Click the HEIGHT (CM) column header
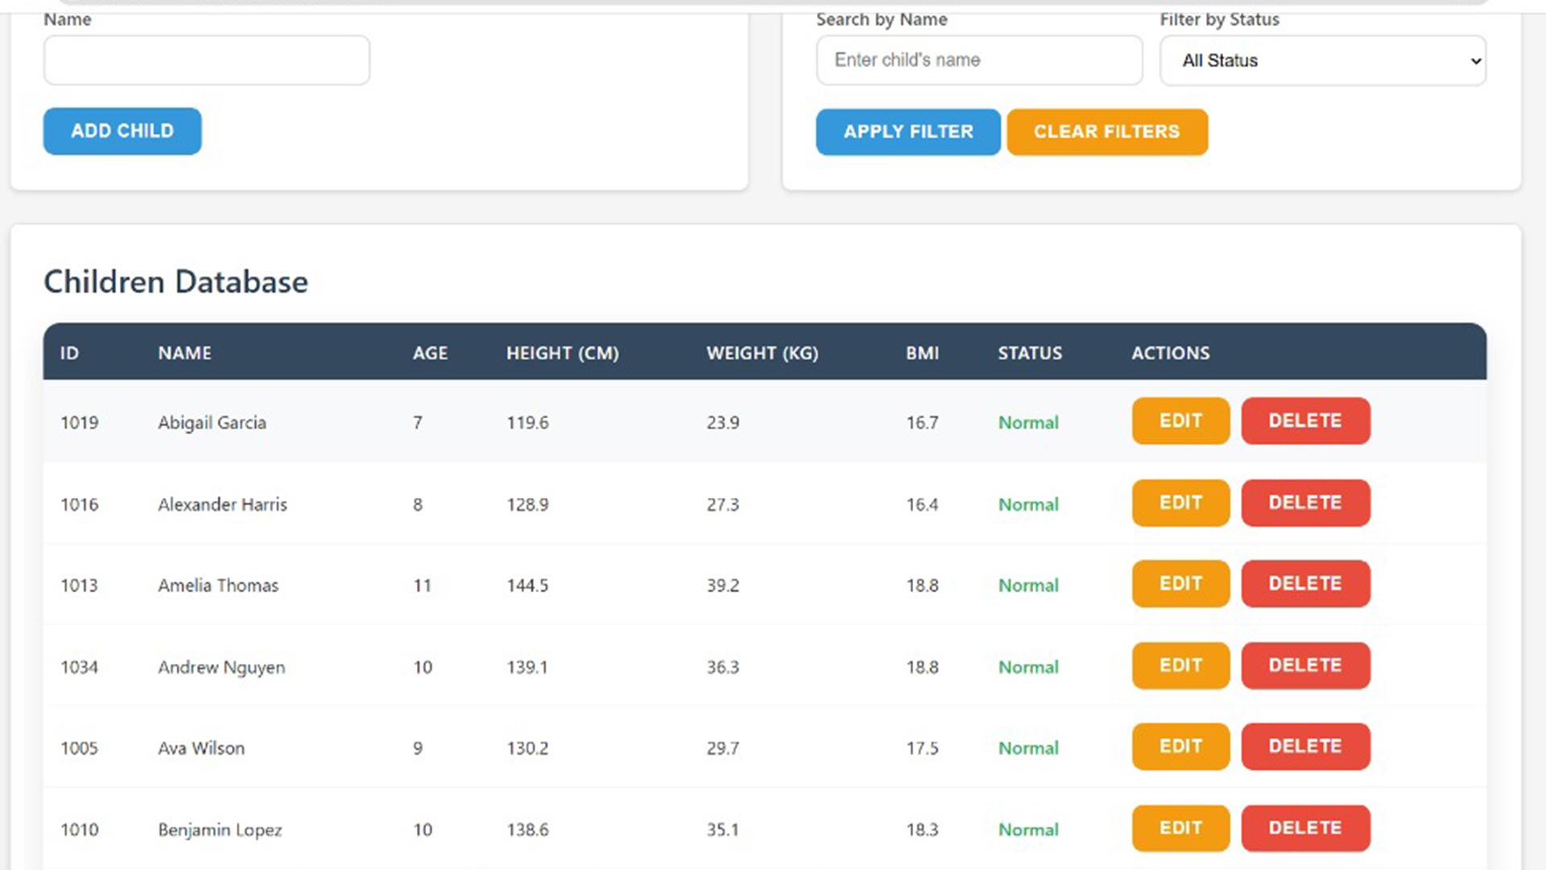Screen dimensions: 1546x870 click(562, 353)
